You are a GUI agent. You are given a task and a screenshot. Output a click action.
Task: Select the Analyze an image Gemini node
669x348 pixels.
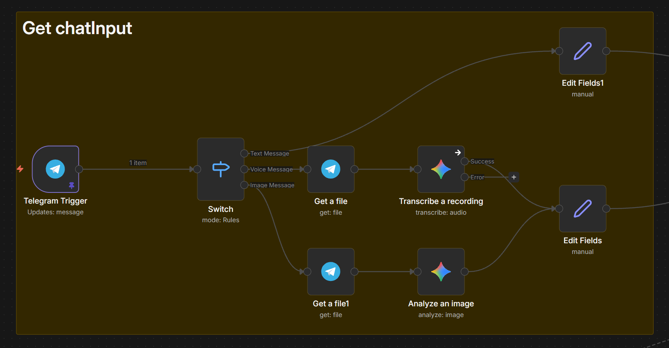(x=441, y=271)
